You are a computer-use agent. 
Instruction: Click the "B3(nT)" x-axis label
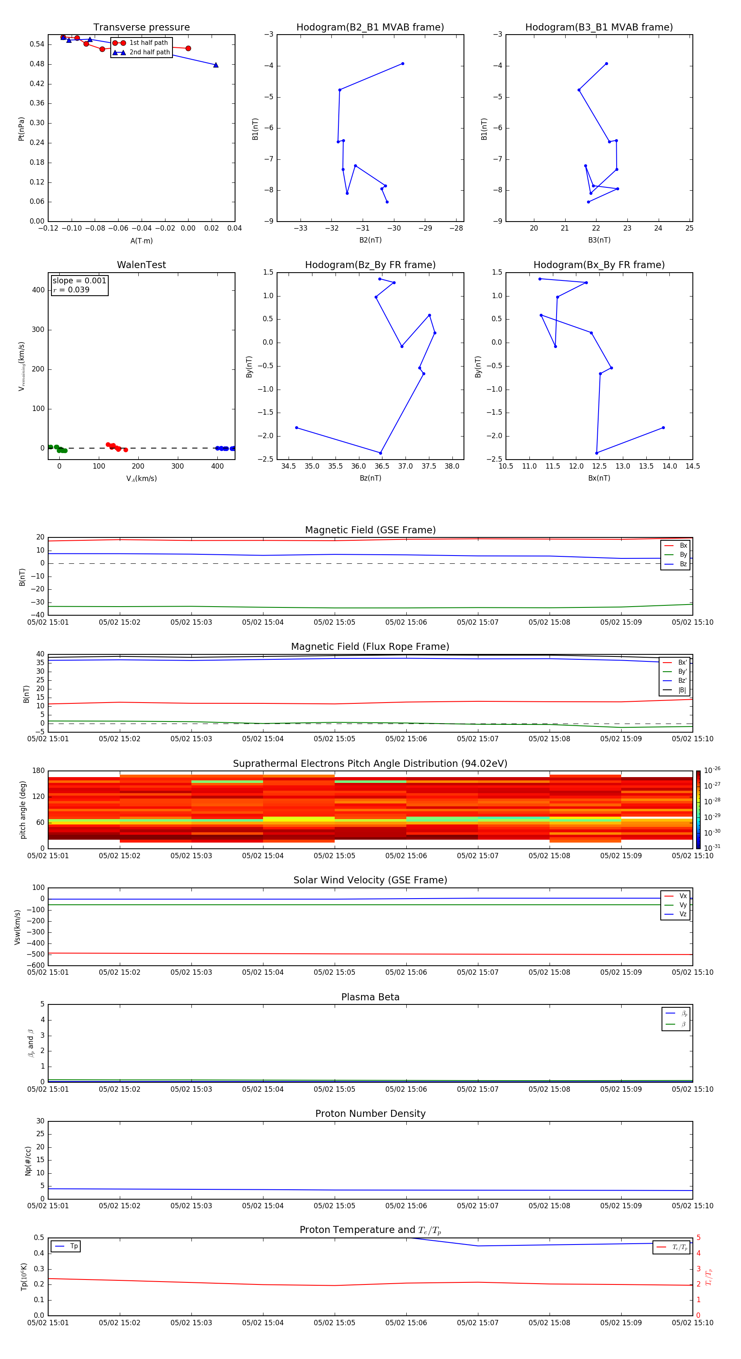coord(599,240)
